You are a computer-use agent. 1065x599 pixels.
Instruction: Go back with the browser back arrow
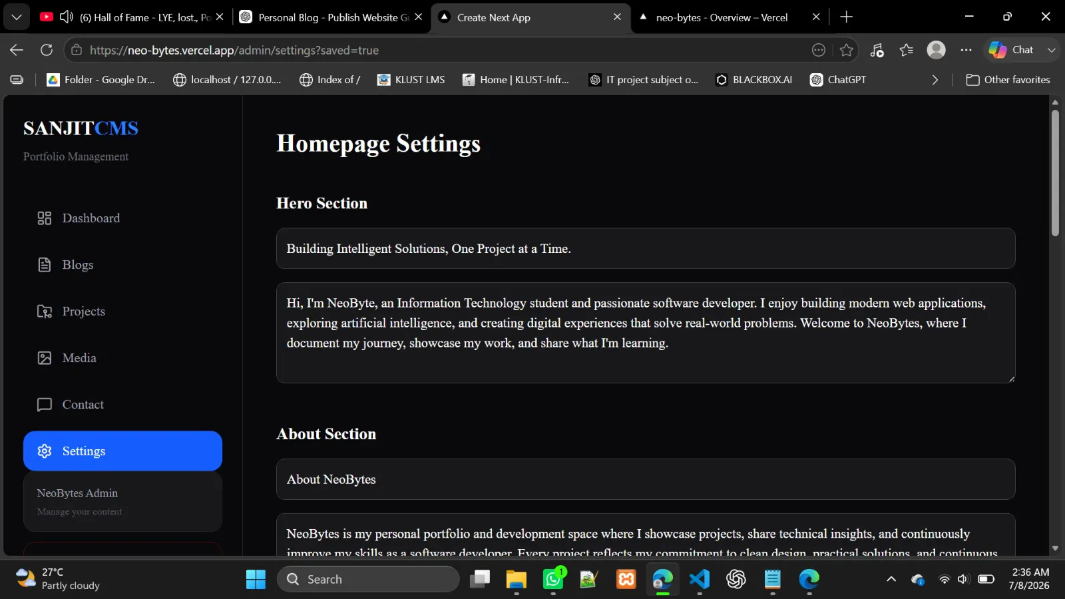click(x=17, y=50)
